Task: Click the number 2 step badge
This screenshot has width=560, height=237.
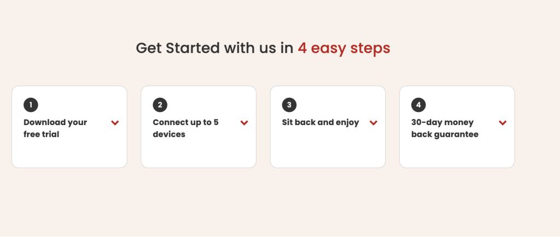Action: (160, 105)
